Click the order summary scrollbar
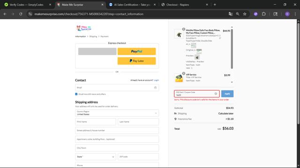Image resolution: width=300 pixels, height=168 pixels. pos(232,49)
